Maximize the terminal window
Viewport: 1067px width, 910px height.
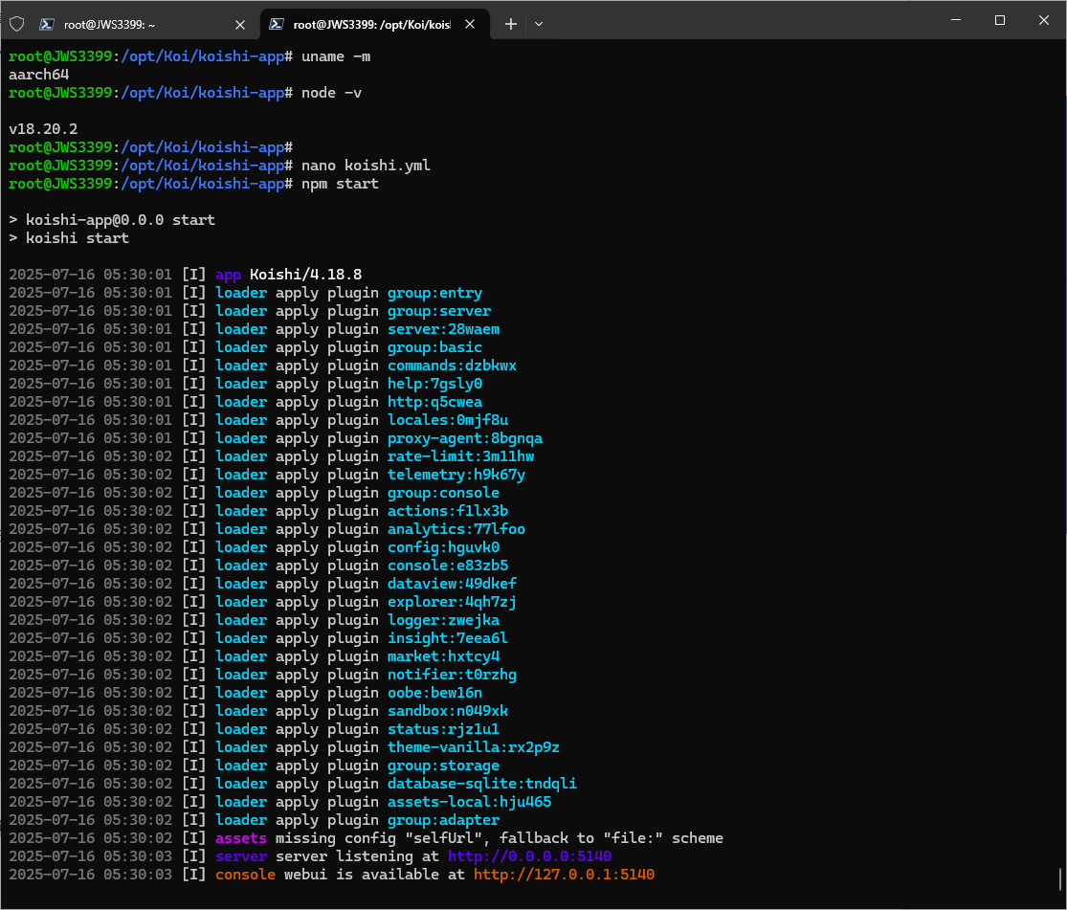coord(999,20)
